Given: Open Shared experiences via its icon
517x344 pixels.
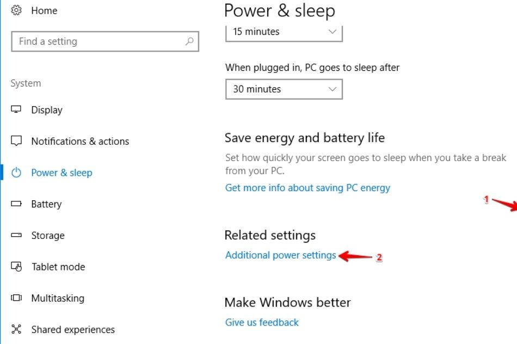Looking at the screenshot, I should [17, 329].
